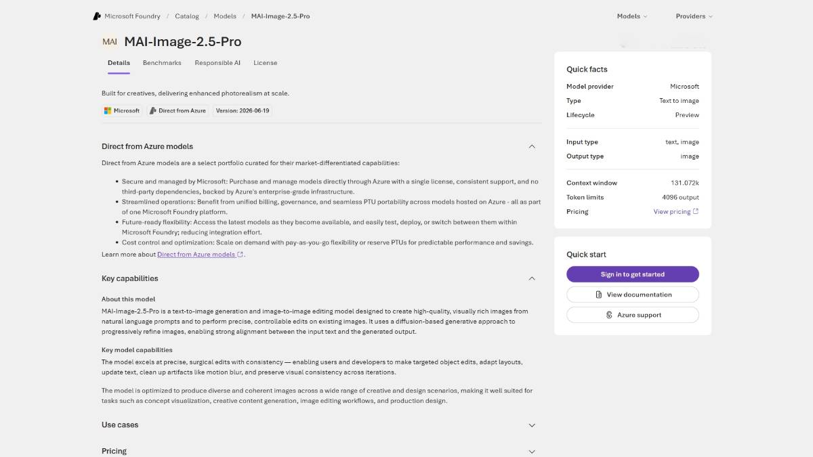Click the Azure support headset icon
Screen dimensions: 813x457
610,315
